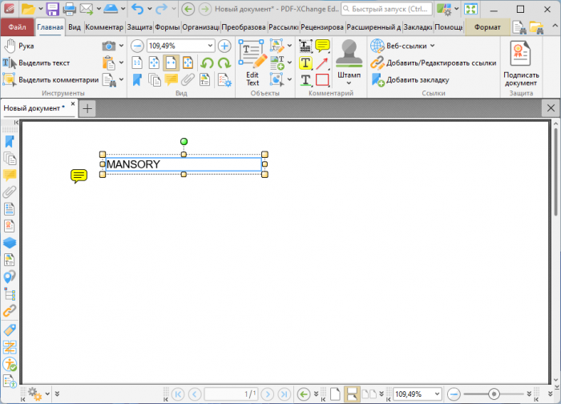561x404 pixels.
Task: Open the Attachments paperclip pane in sidebar
Action: click(10, 192)
